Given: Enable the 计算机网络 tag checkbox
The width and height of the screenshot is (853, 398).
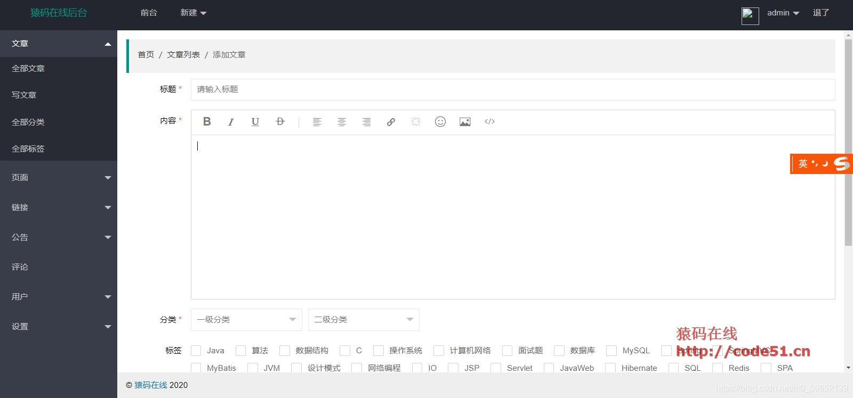Looking at the screenshot, I should point(439,351).
